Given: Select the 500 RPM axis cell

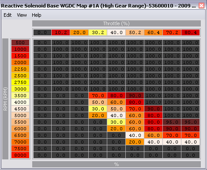Looking at the screenshot, I should click(x=20, y=43).
